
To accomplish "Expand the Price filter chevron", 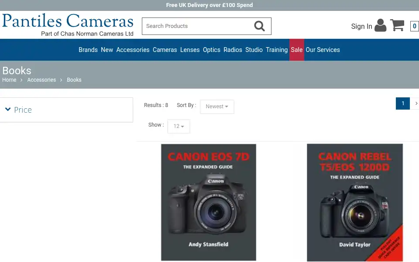I will pos(8,109).
